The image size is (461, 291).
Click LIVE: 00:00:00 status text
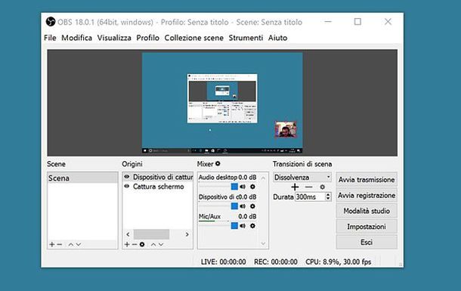(224, 262)
